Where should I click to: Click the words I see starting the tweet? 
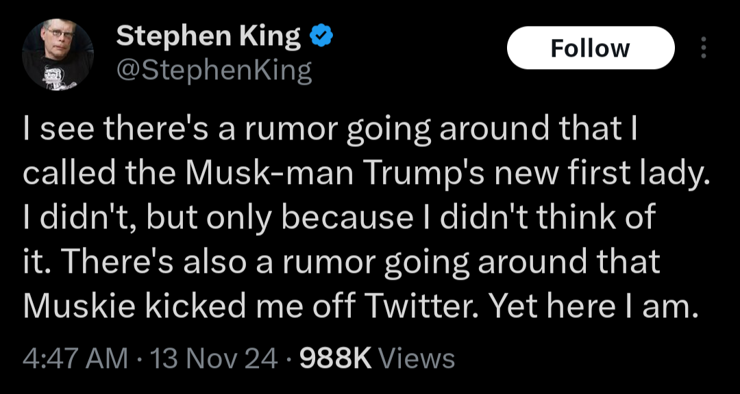click(x=60, y=131)
